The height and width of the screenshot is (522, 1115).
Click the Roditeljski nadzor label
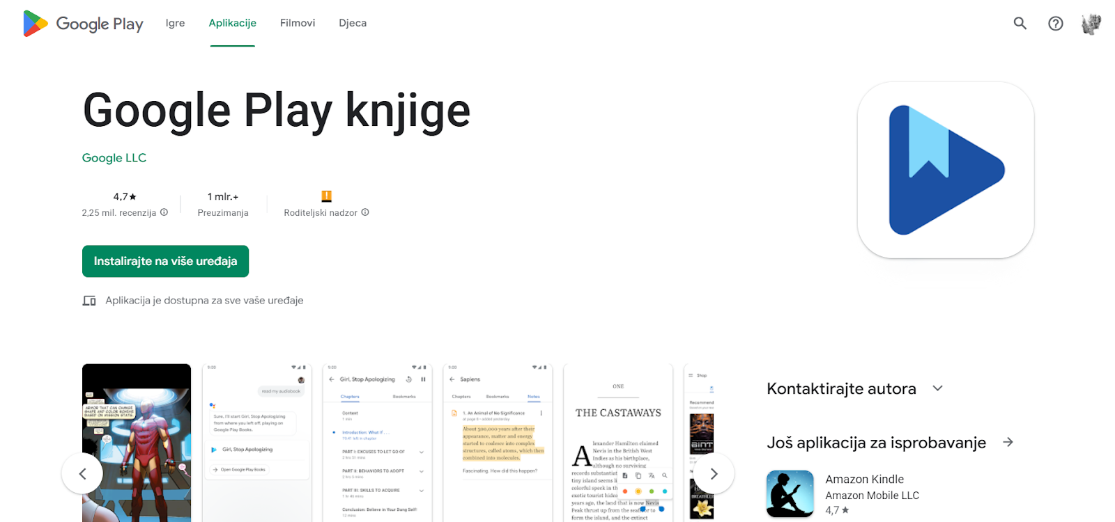tap(321, 213)
